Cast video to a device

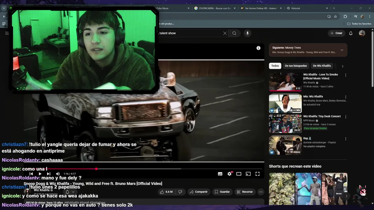point(248,174)
